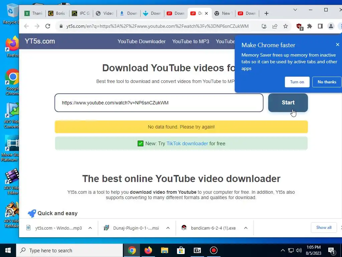Select the Movie Studio Platinum desktop icon

[10, 149]
